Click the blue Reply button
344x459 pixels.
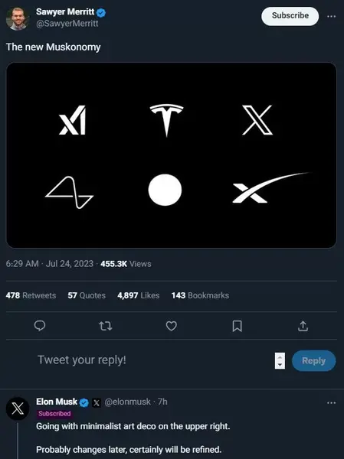click(313, 360)
